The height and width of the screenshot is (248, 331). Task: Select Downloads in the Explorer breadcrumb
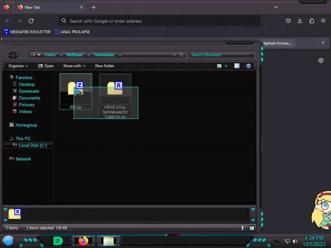pos(104,55)
